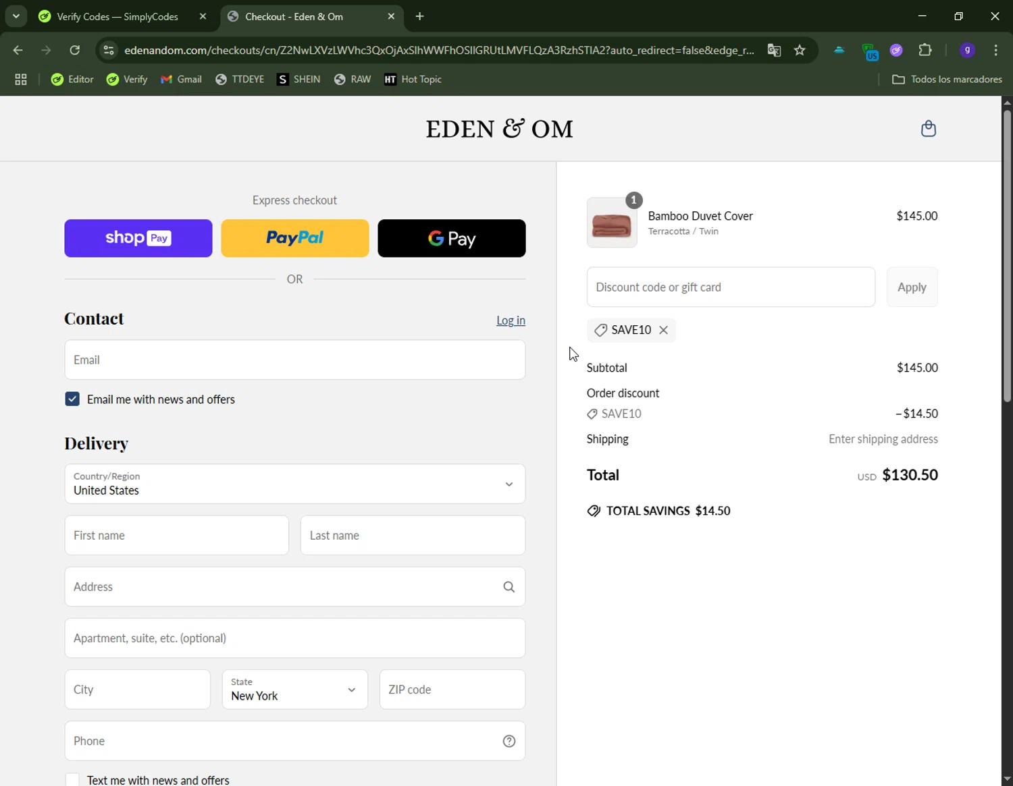Switch to Verify Codes — SimplyCodes tab
The image size is (1013, 786).
[118, 16]
